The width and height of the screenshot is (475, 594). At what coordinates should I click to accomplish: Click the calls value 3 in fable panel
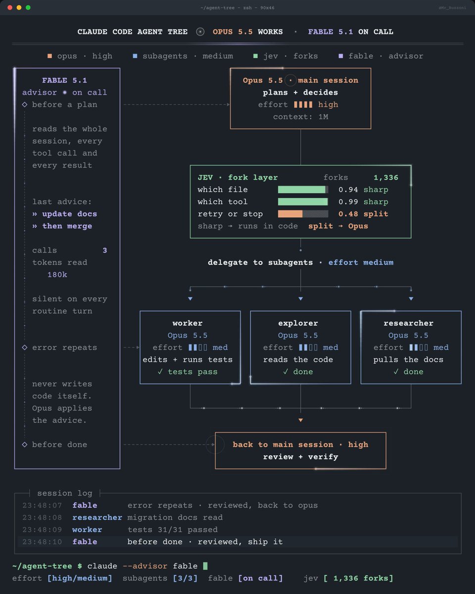(105, 250)
